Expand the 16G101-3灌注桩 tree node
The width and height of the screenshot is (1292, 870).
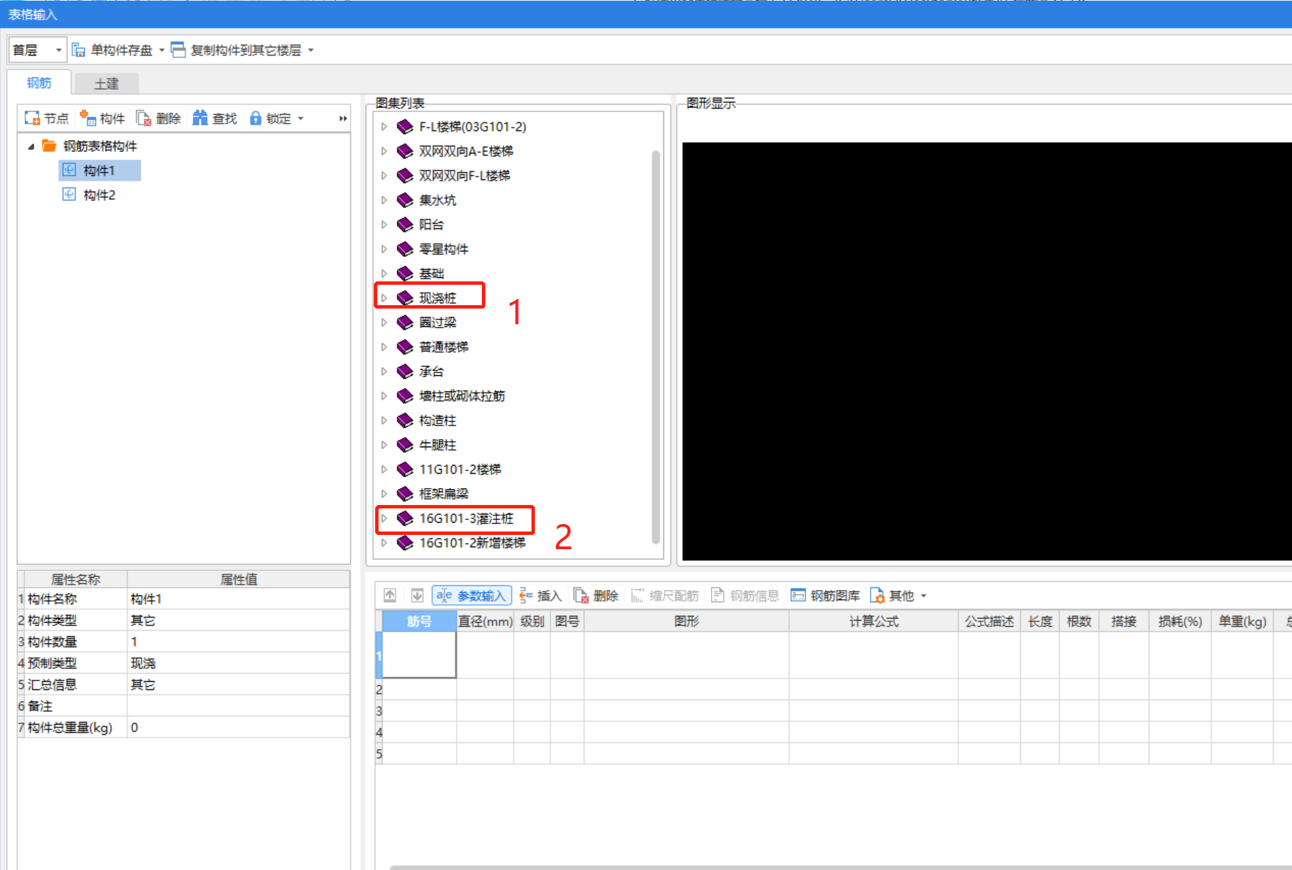[x=384, y=518]
